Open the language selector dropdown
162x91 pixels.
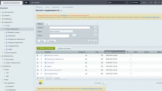(151, 3)
